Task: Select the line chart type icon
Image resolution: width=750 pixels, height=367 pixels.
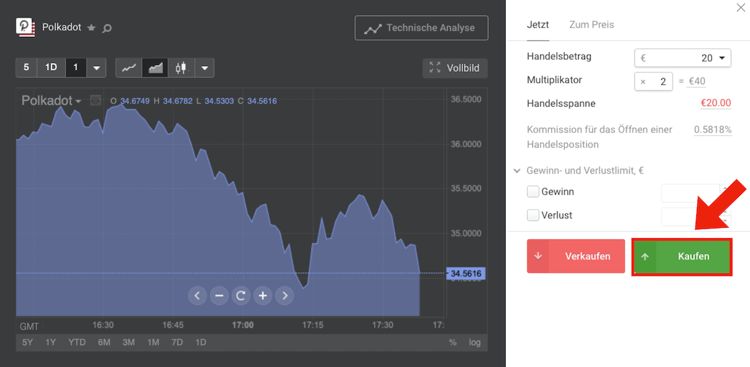Action: point(129,67)
